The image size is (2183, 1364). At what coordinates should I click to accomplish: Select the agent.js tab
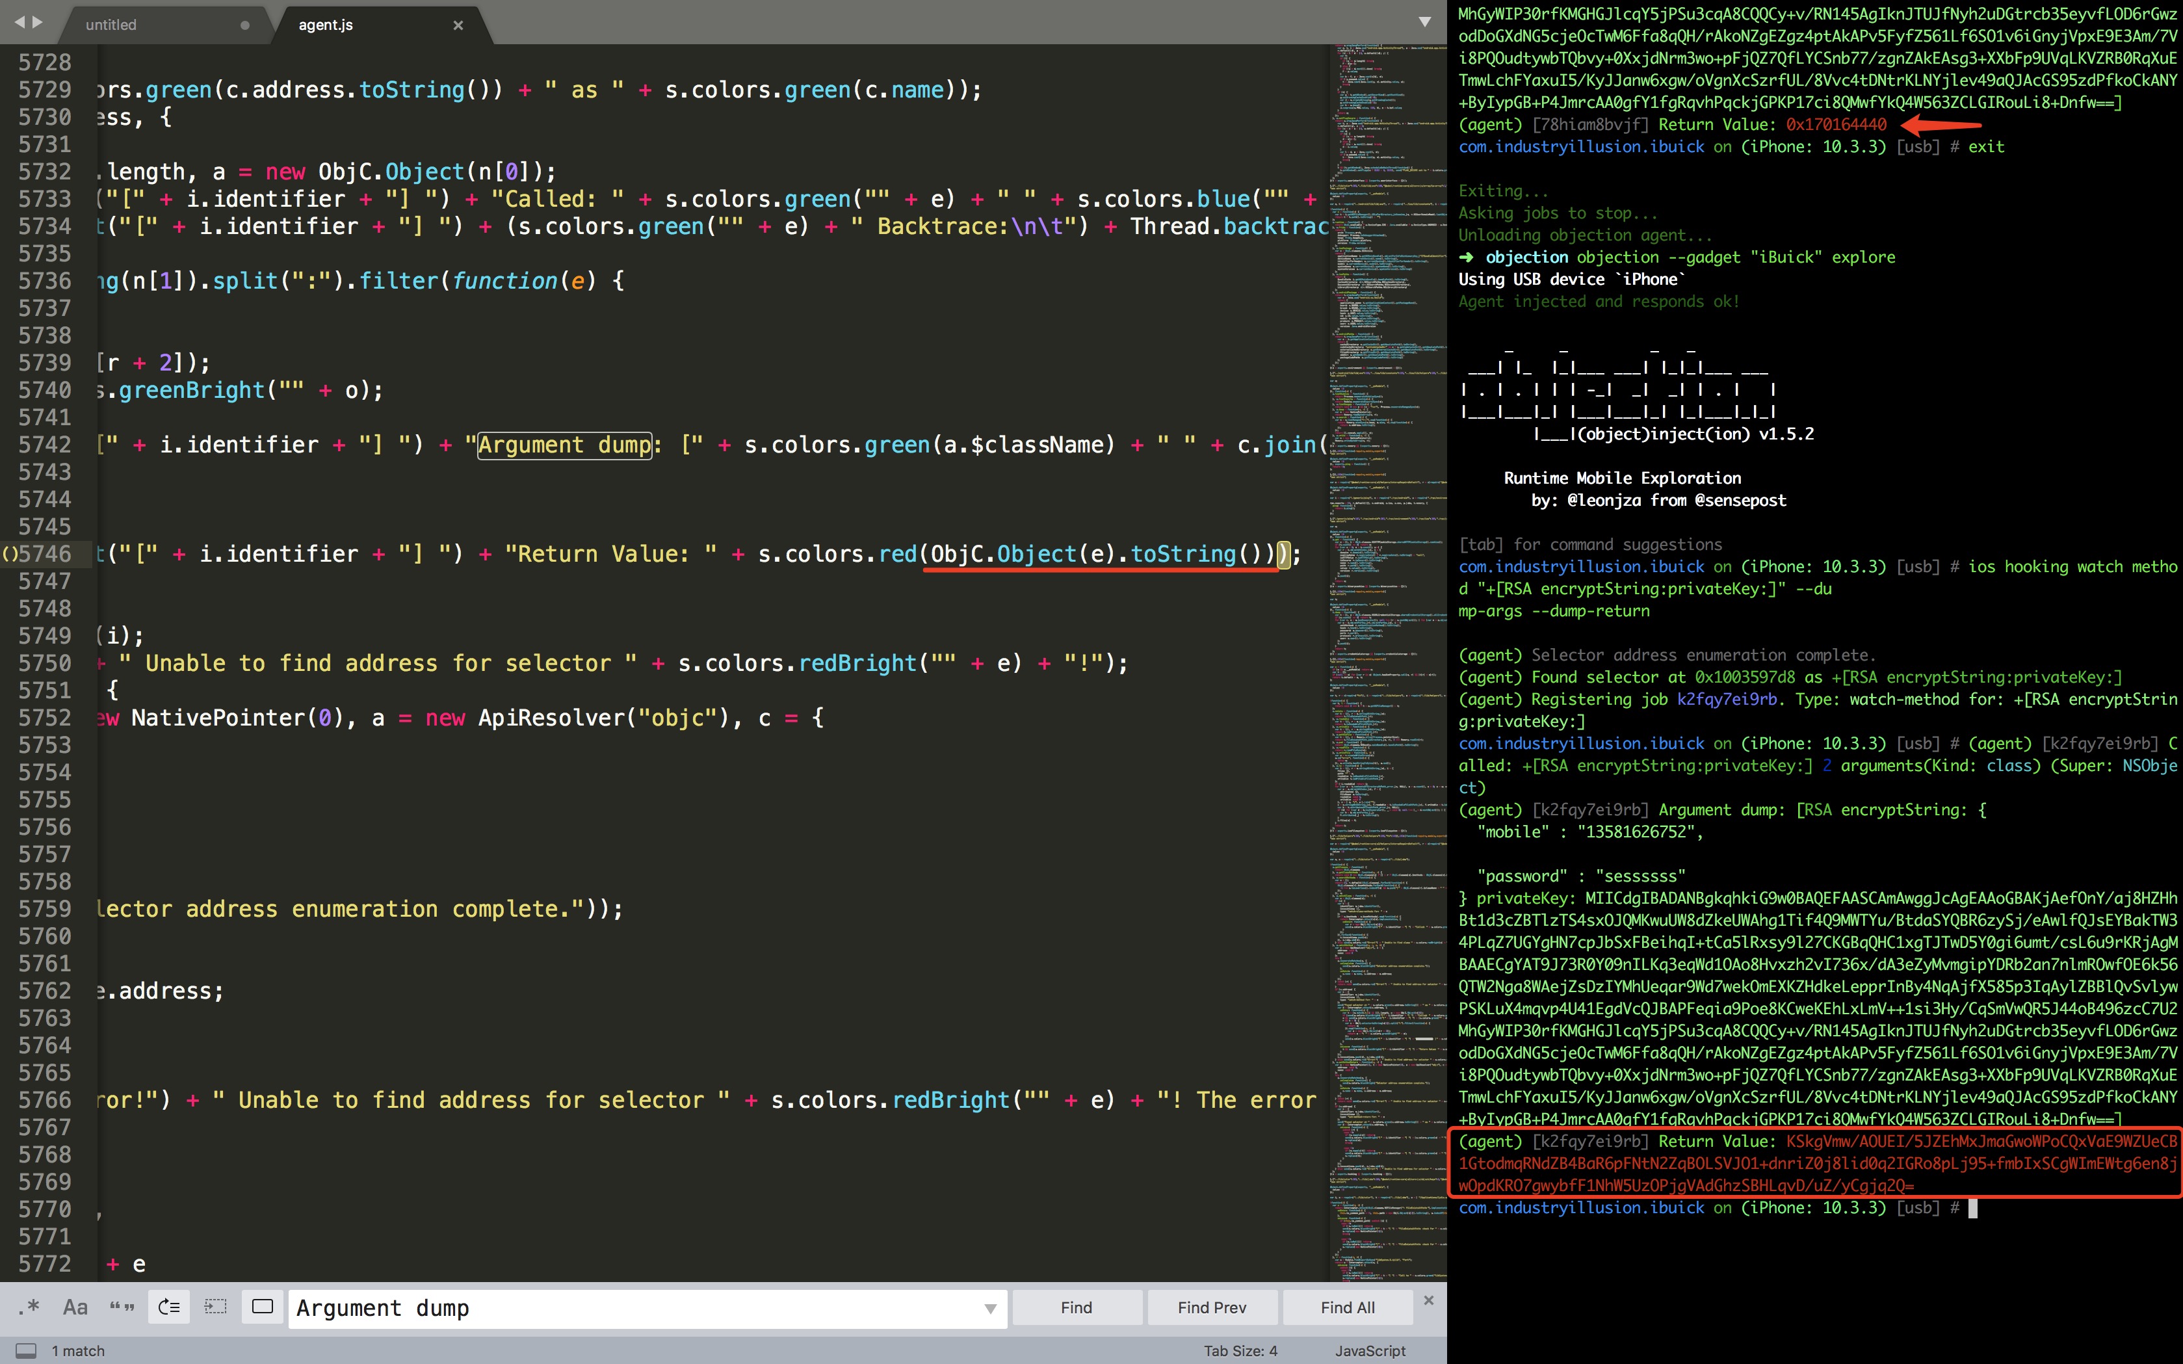click(326, 24)
